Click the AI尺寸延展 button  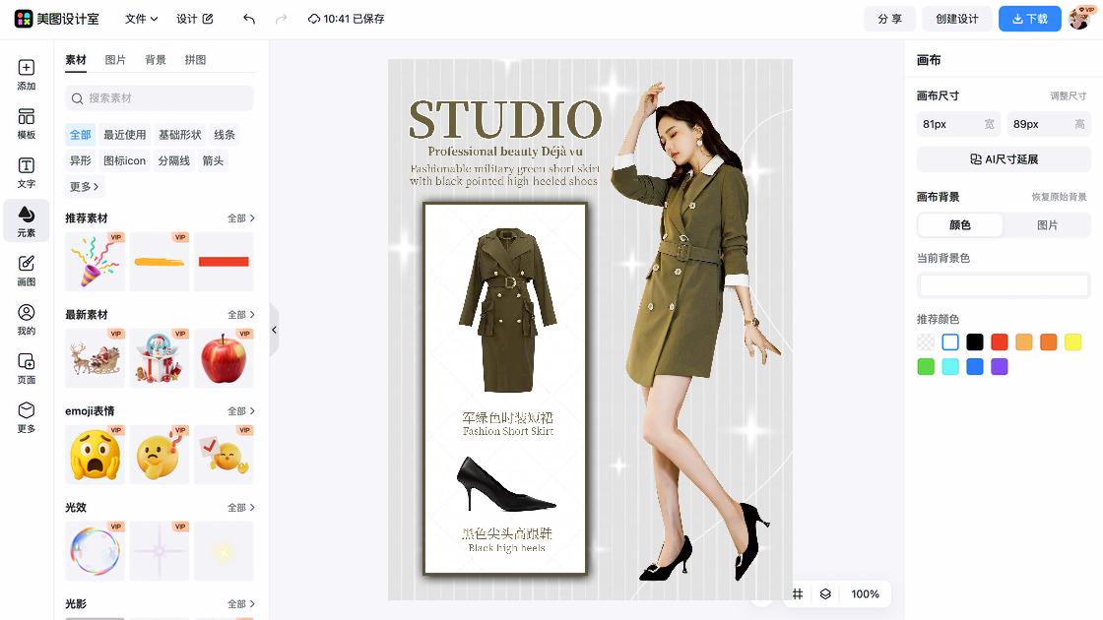click(x=1004, y=159)
